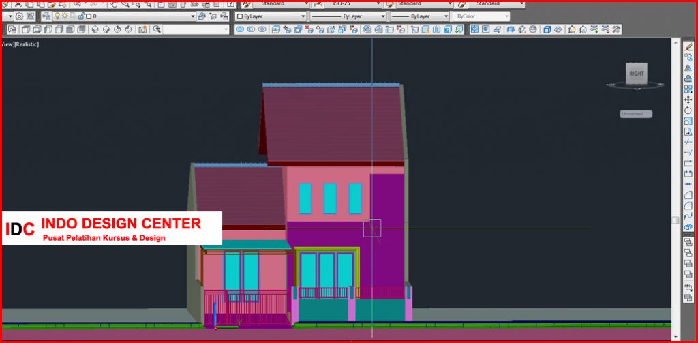The width and height of the screenshot is (698, 343).
Task: Click Make Object's Layer Current icon
Action: click(202, 16)
